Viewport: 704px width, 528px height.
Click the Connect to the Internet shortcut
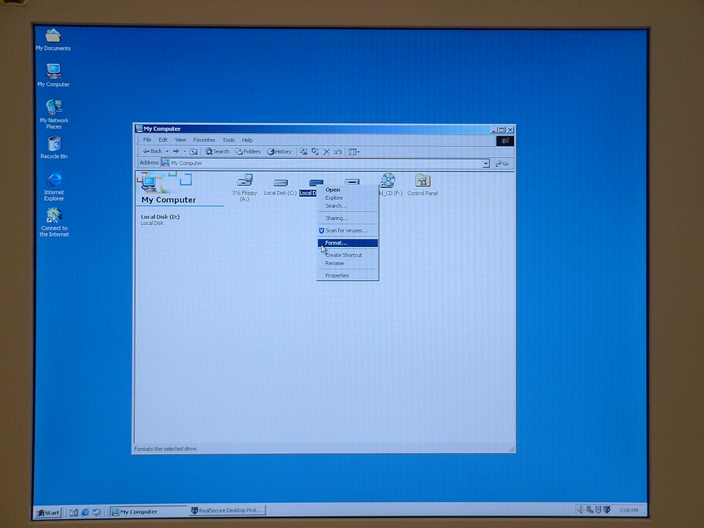click(54, 216)
